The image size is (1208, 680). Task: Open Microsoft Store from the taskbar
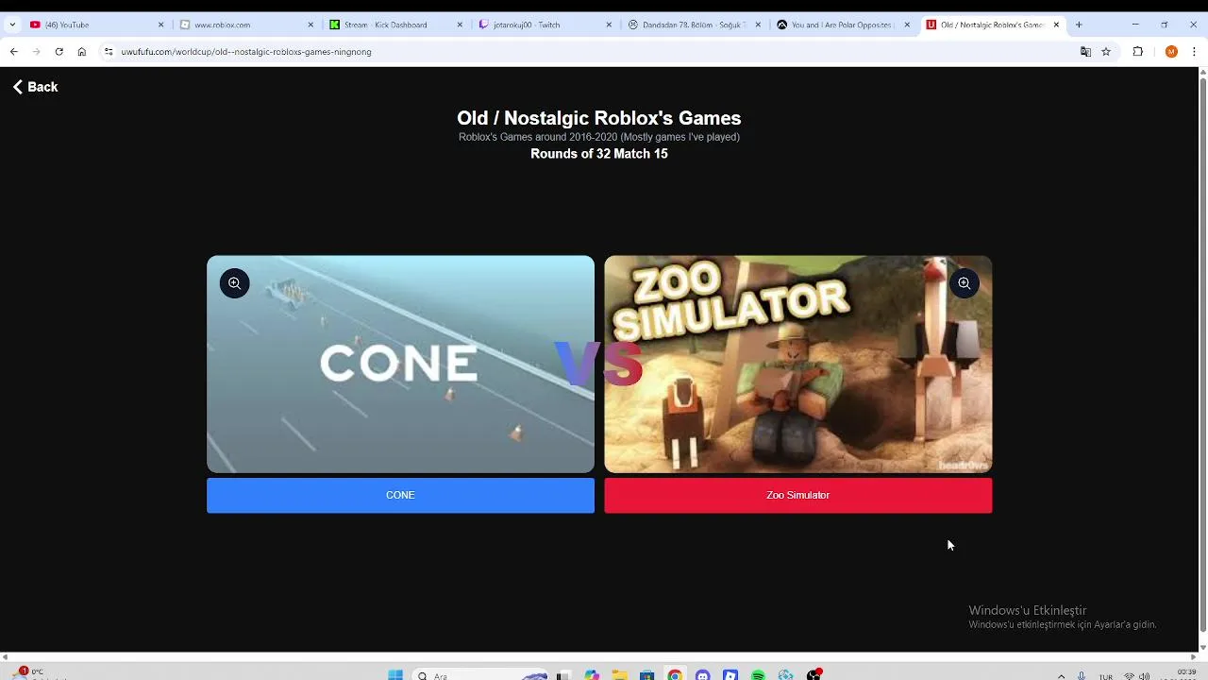[646, 674]
